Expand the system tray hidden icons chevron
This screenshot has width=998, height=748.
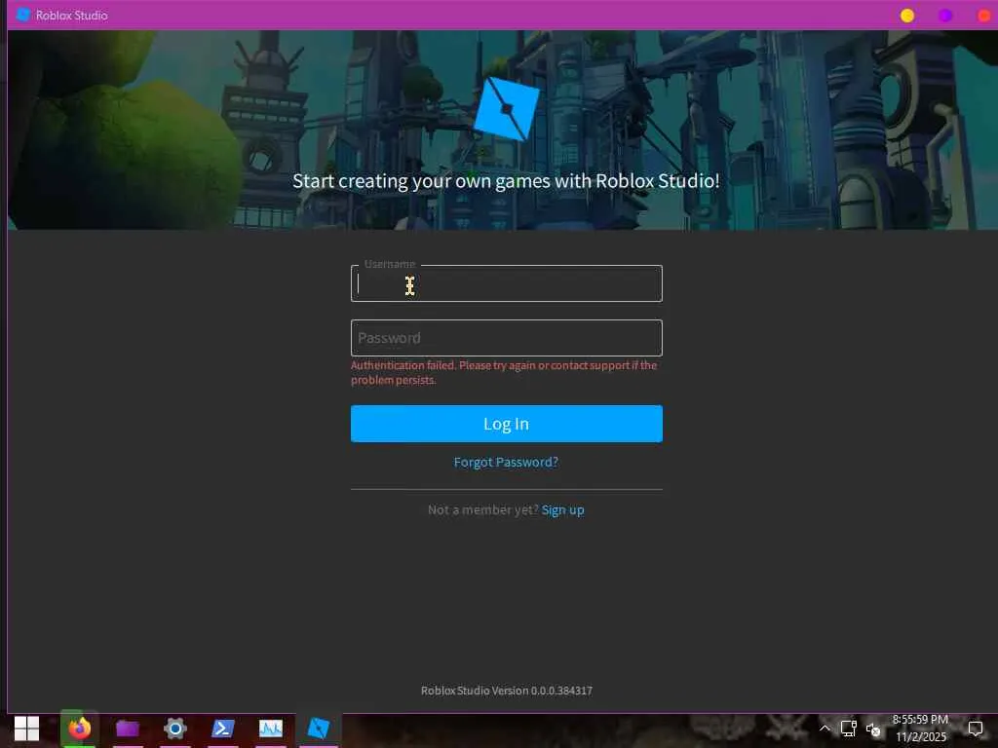pyautogui.click(x=825, y=729)
